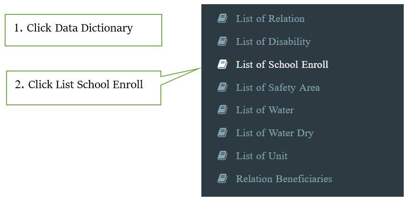Open the highlighted List of School Enroll item
Screen dimensions: 407x200
coord(282,65)
